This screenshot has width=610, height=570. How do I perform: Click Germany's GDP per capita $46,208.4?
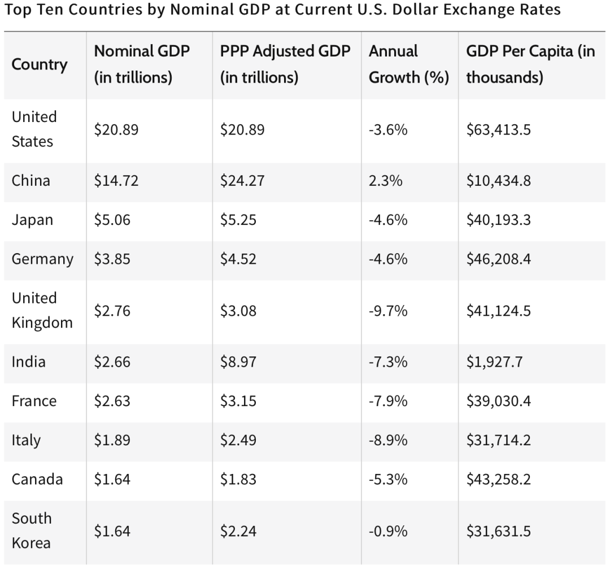pos(498,259)
